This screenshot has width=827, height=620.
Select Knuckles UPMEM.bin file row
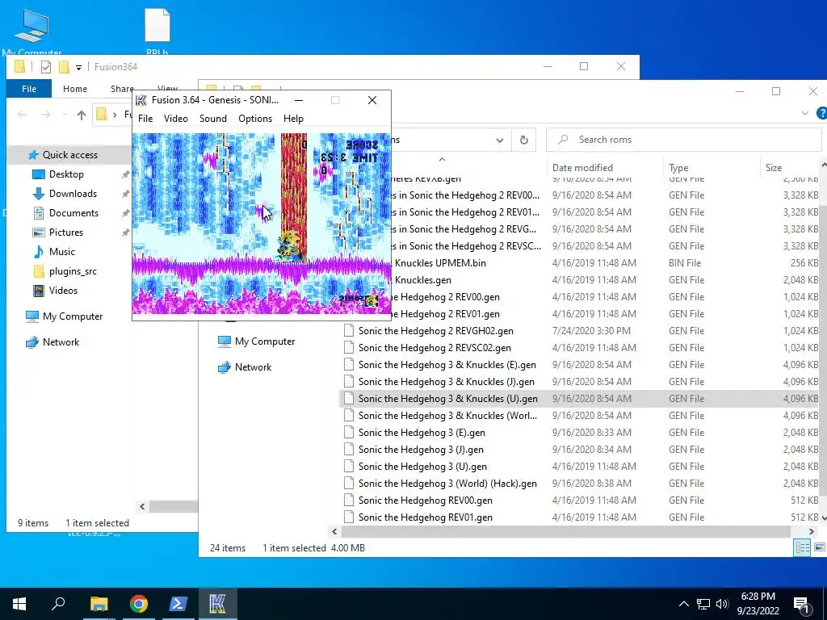click(x=606, y=263)
